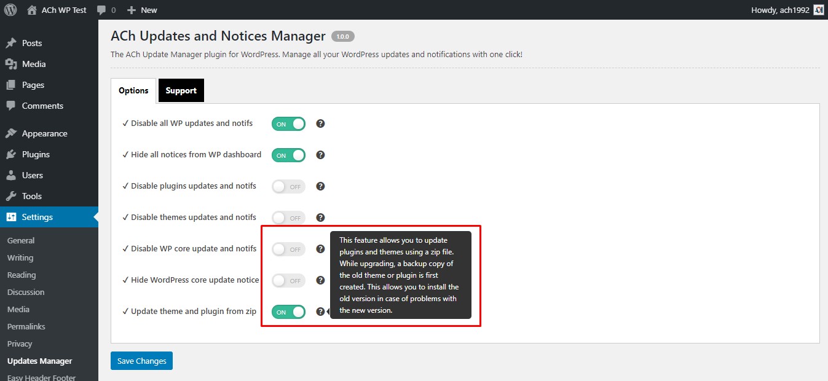Click the Appearance paintbrush icon

(11, 133)
